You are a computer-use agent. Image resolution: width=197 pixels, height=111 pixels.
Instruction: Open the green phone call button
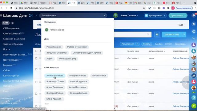click(x=194, y=106)
